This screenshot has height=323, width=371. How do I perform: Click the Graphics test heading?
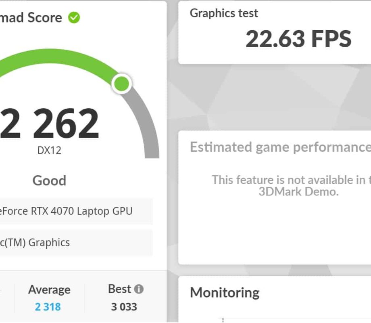pyautogui.click(x=224, y=13)
